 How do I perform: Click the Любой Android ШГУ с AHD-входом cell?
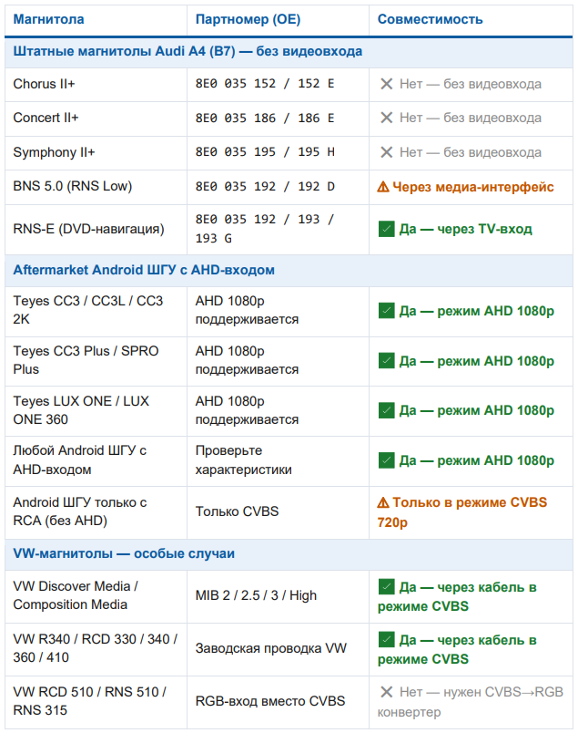tap(96, 461)
